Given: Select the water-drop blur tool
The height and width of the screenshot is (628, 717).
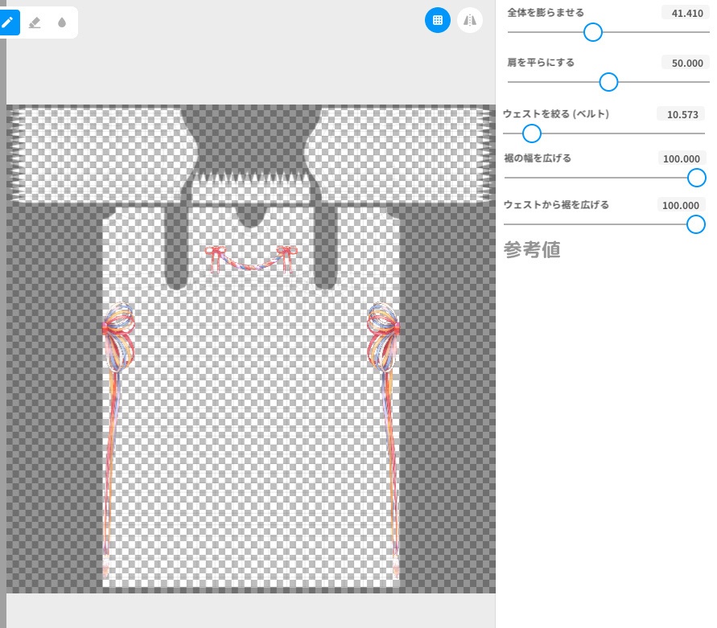Looking at the screenshot, I should click(61, 23).
